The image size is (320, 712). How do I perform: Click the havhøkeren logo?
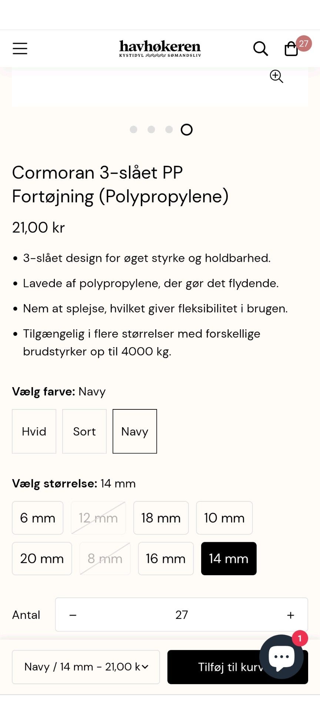160,48
